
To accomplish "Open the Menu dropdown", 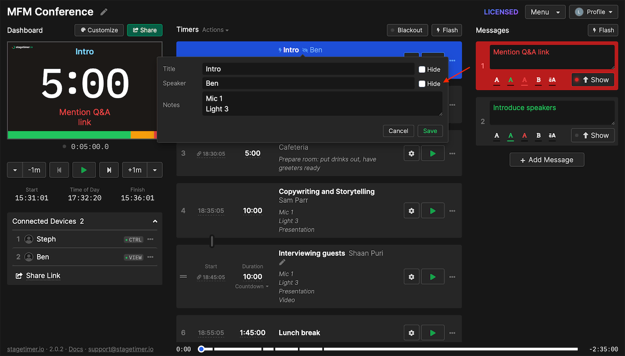I will click(545, 12).
